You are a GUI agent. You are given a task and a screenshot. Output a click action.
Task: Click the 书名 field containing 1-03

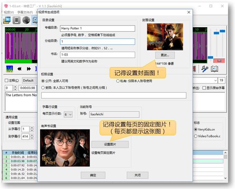point(97,55)
